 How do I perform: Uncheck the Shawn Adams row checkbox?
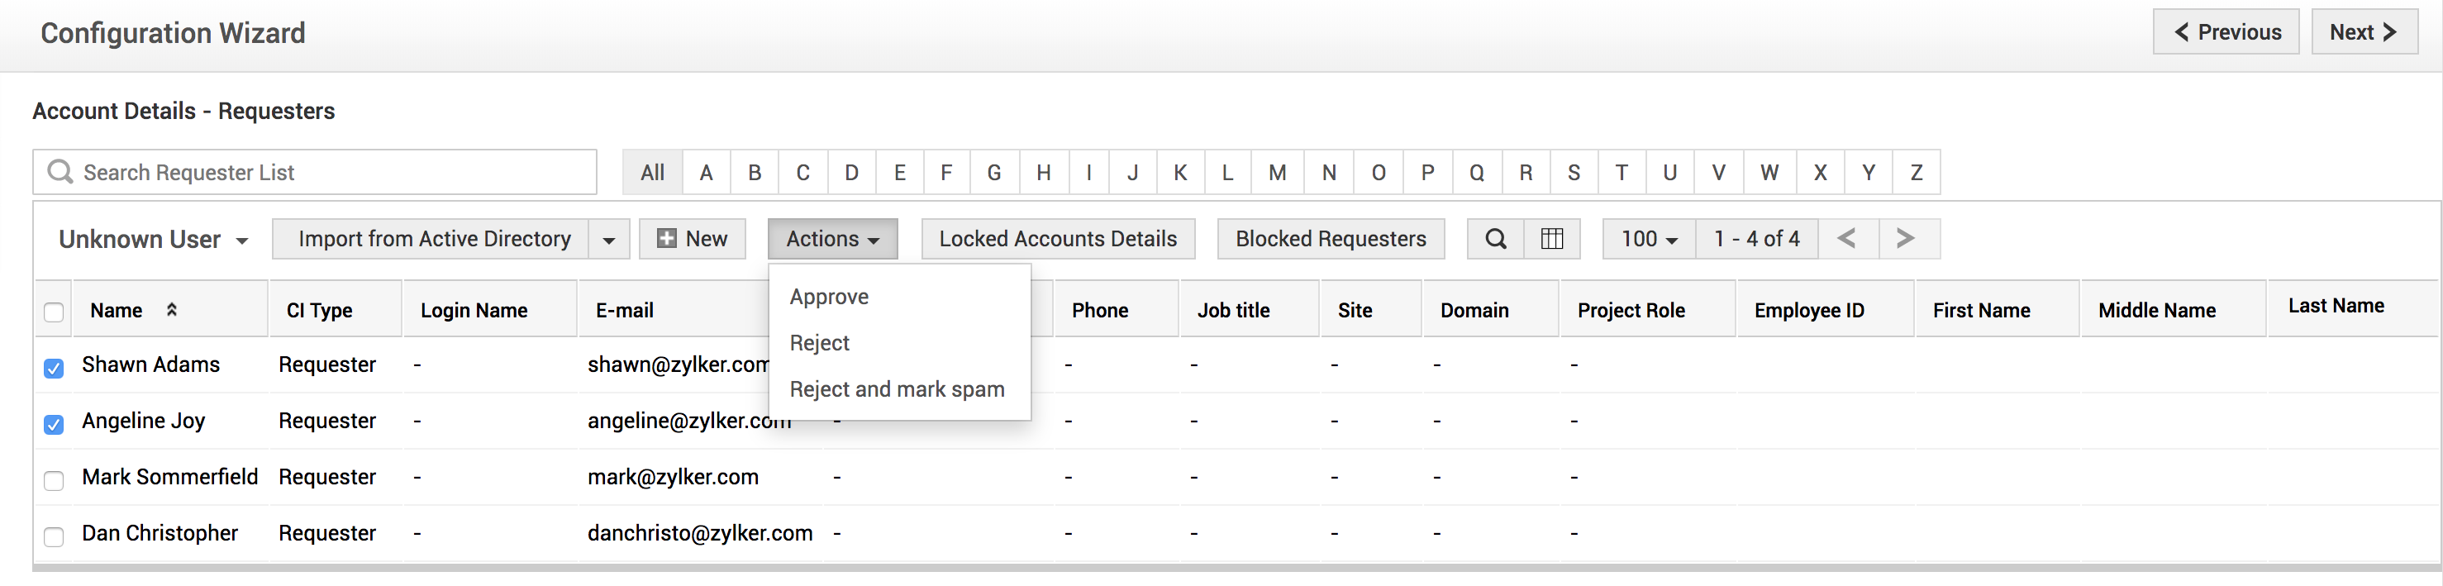(54, 368)
